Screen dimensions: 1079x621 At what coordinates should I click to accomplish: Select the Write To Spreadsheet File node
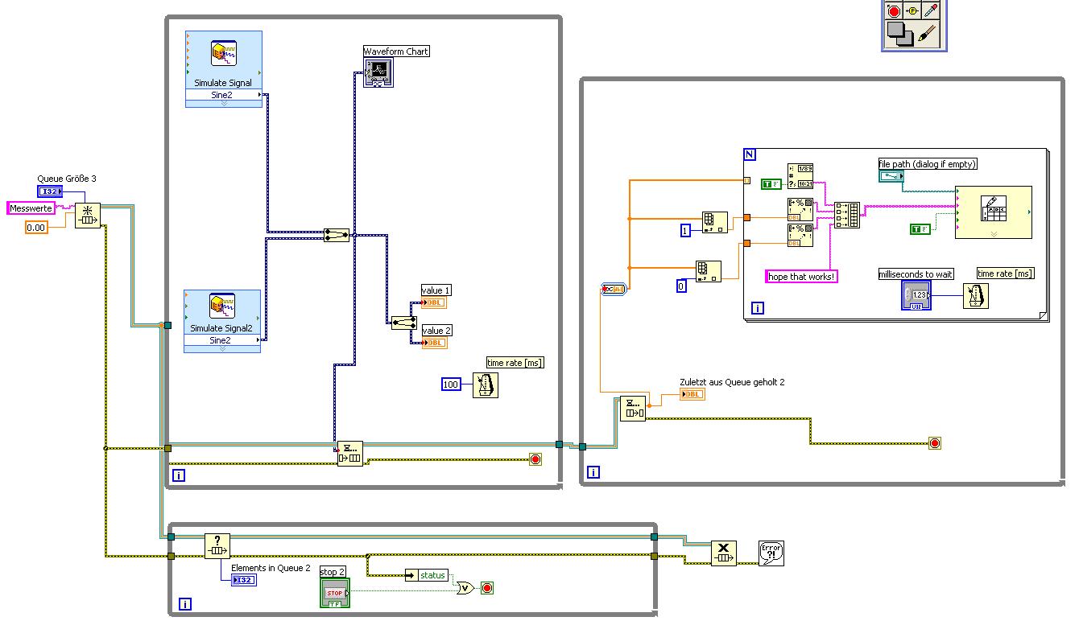pos(994,212)
